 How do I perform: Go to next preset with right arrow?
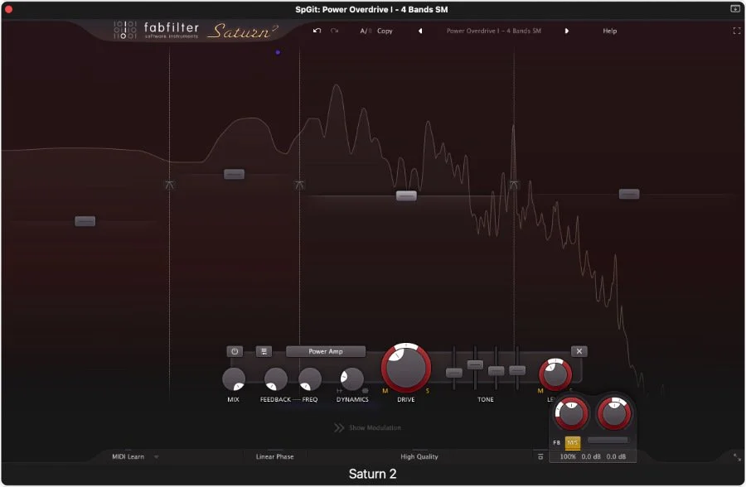point(567,31)
